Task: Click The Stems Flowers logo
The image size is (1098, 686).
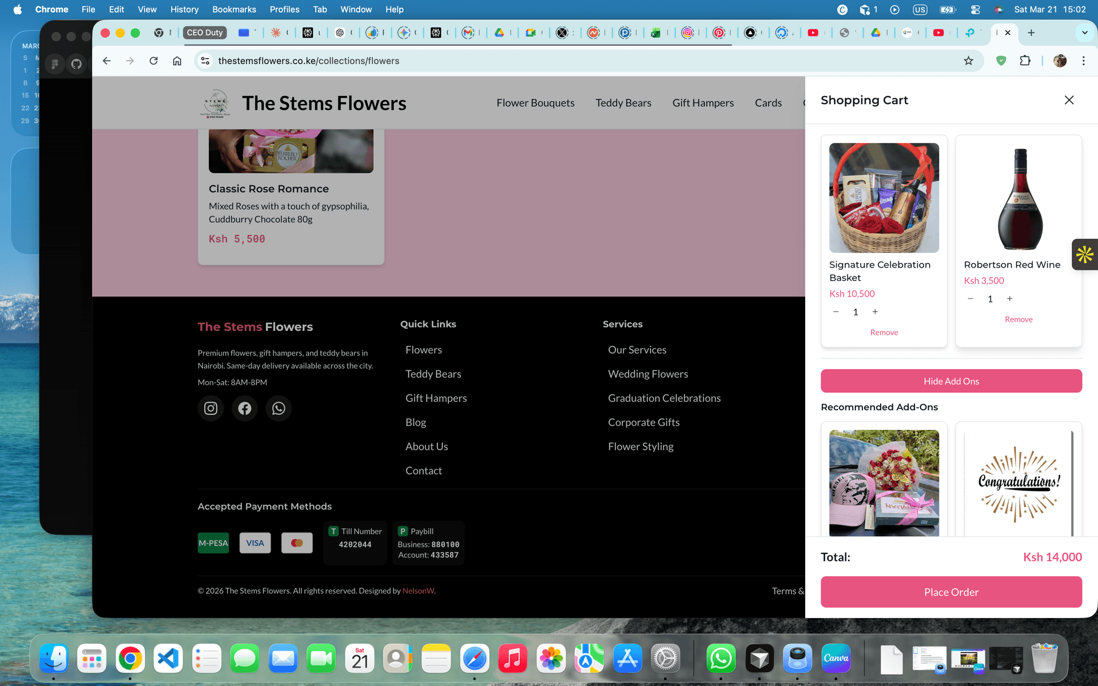Action: [x=216, y=103]
